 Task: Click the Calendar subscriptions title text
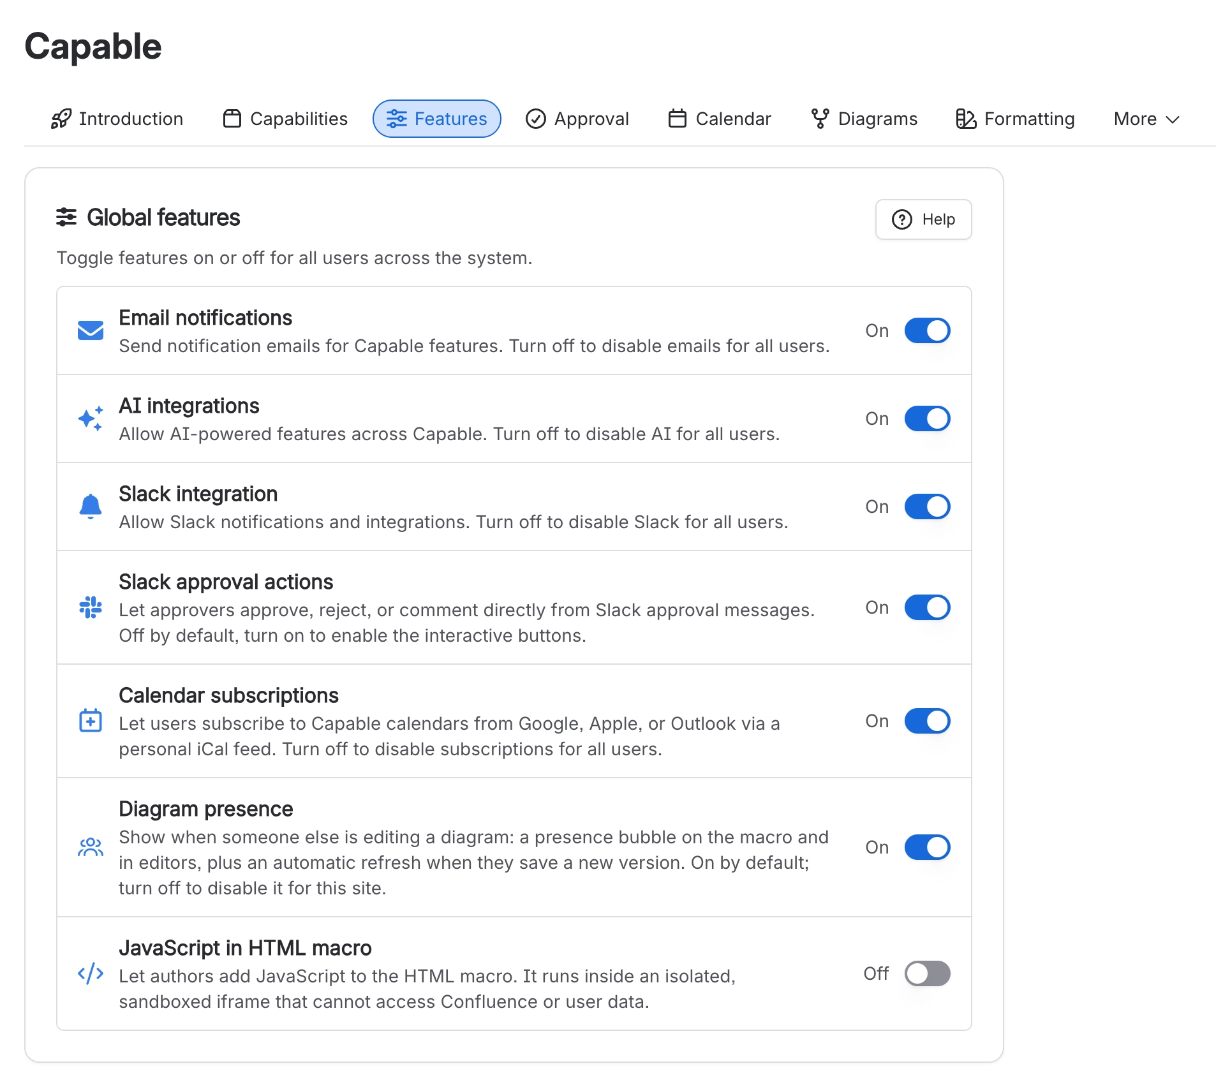228,695
